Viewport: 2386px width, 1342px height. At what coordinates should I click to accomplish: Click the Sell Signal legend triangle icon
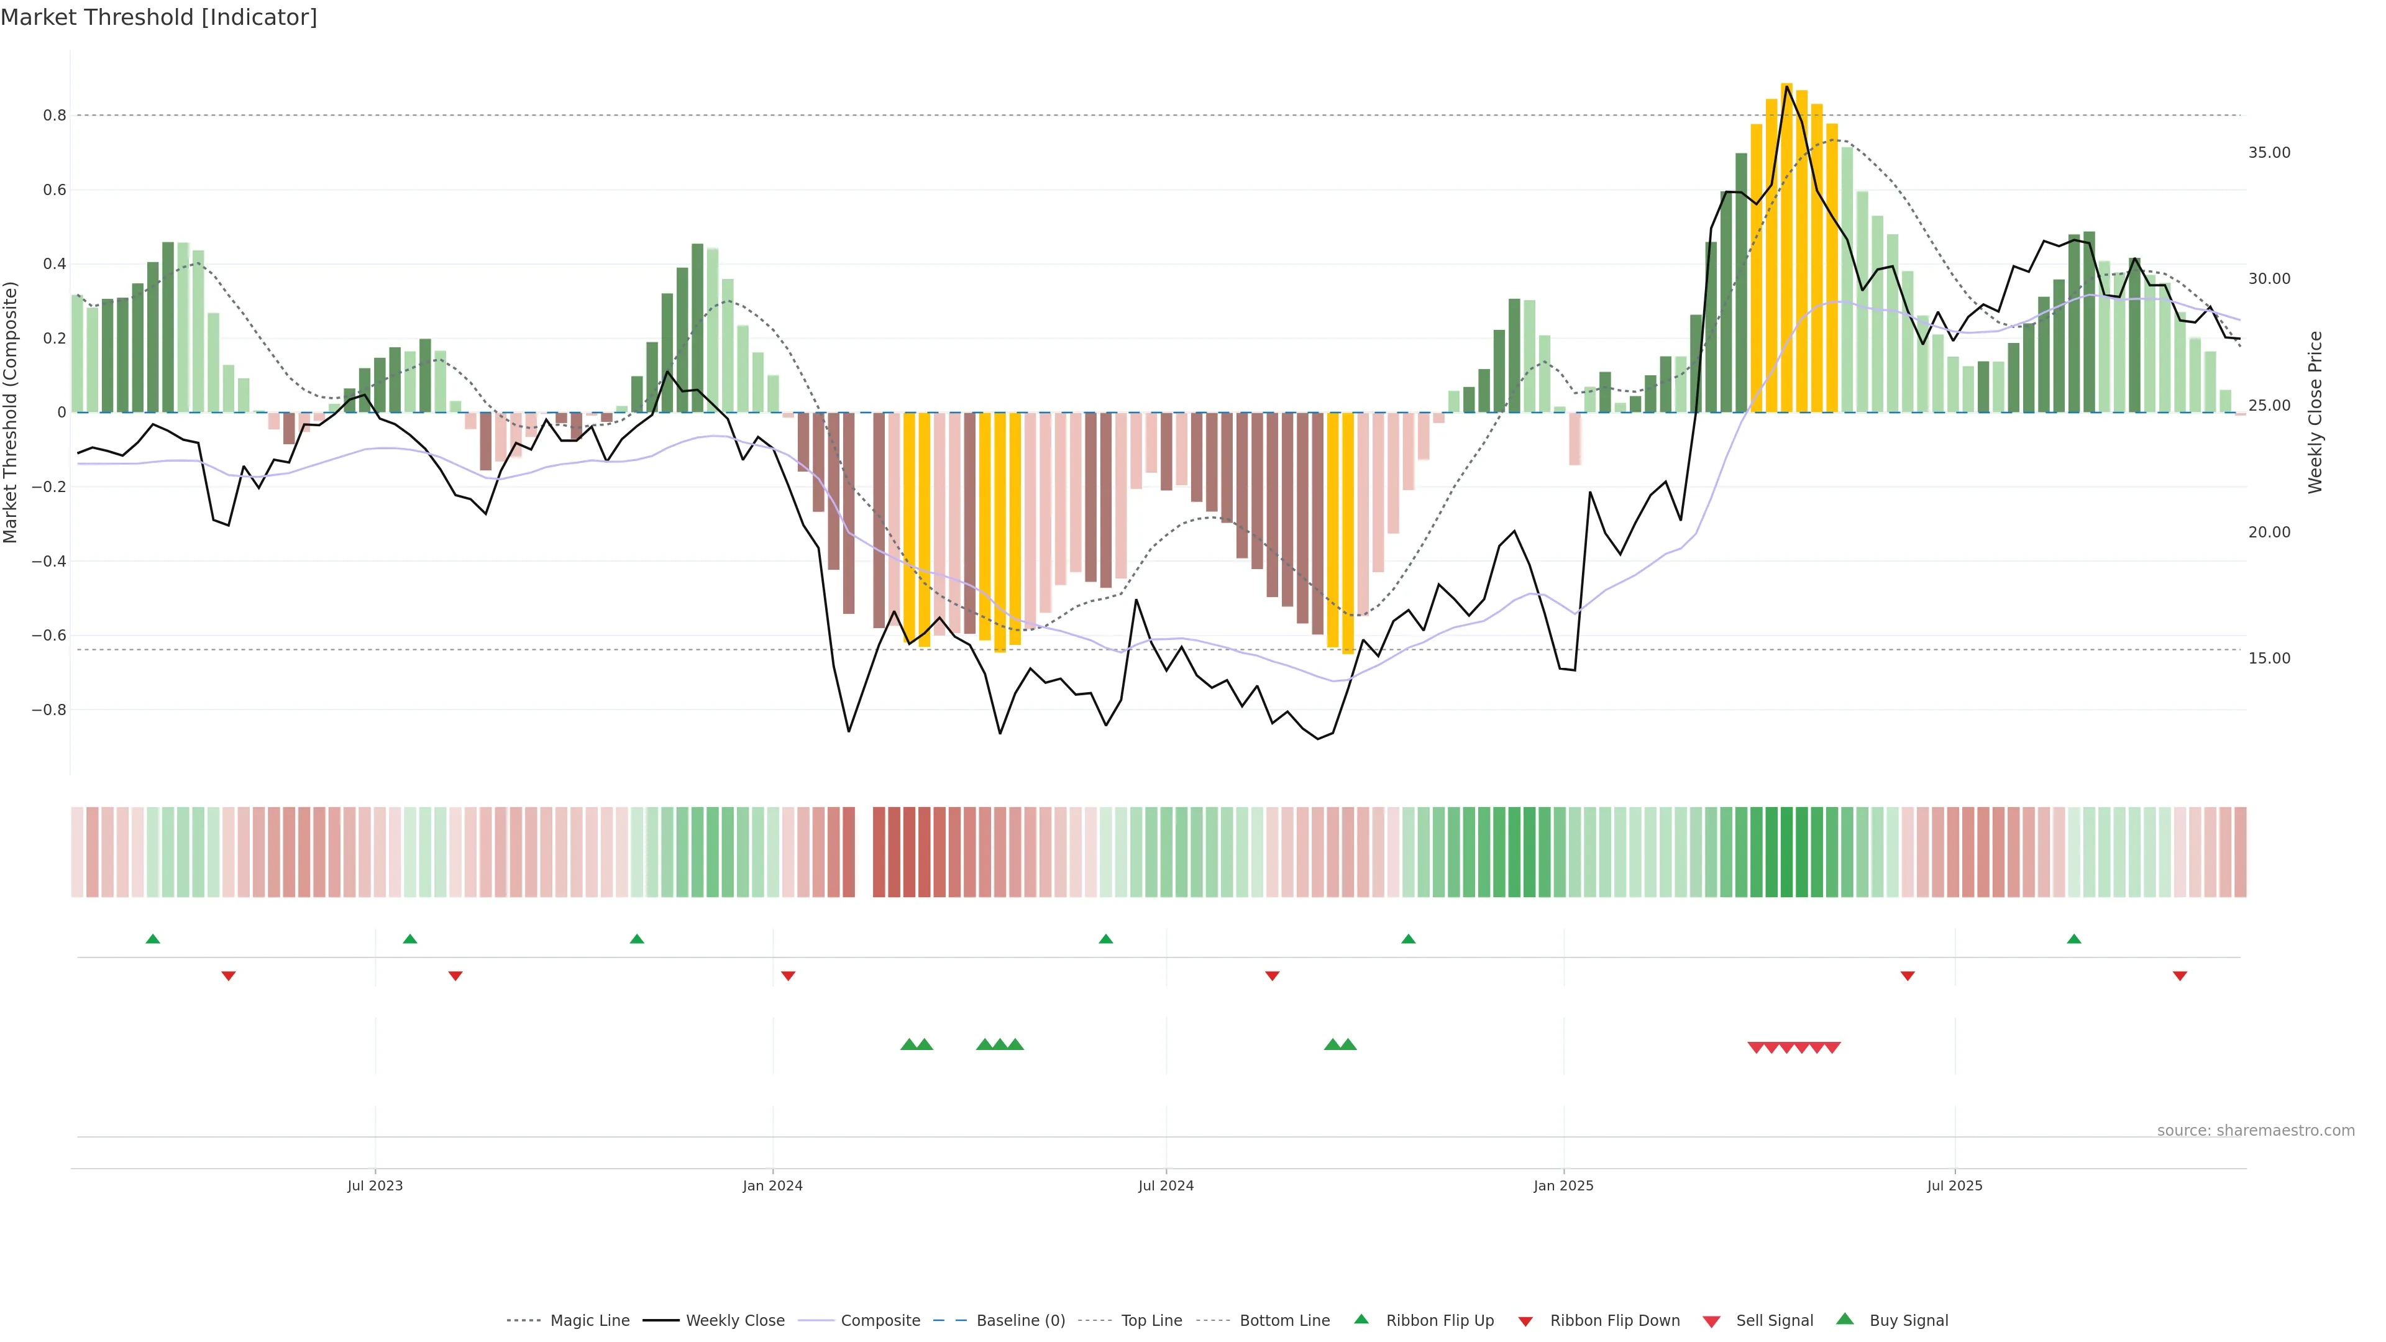pyautogui.click(x=1711, y=1321)
